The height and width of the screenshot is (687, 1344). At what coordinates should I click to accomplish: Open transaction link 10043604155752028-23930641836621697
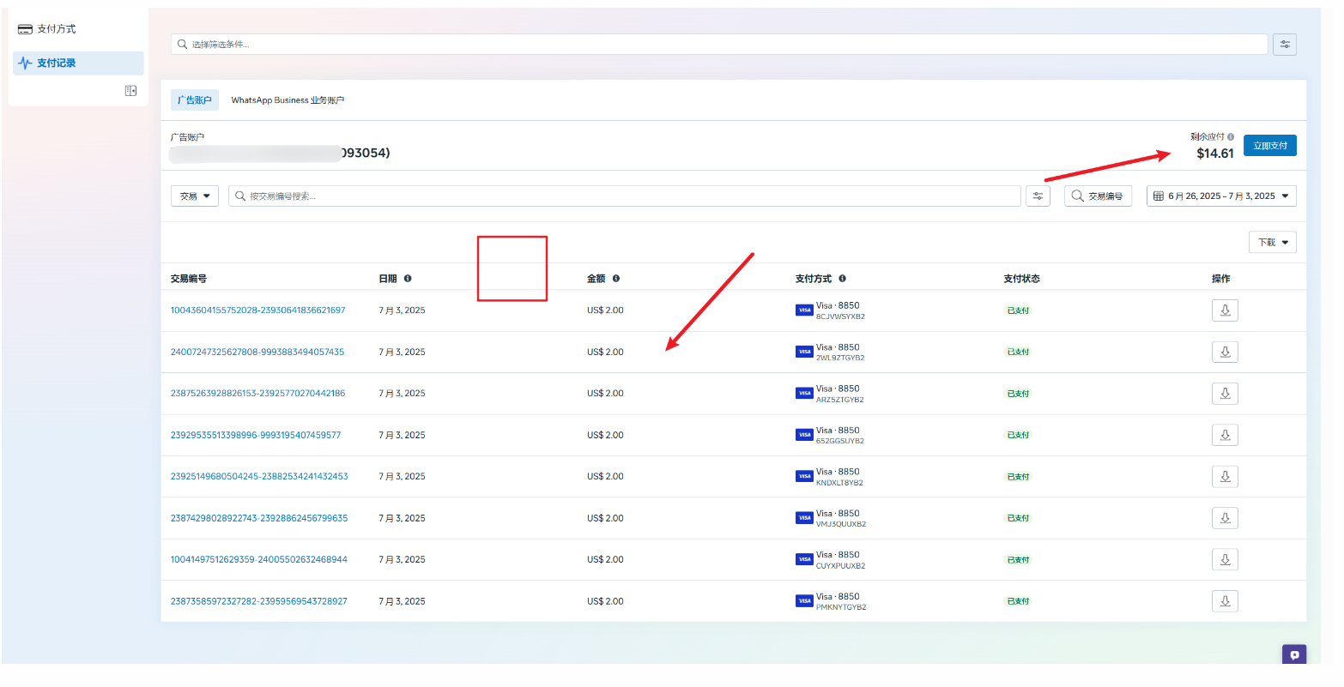coord(257,310)
